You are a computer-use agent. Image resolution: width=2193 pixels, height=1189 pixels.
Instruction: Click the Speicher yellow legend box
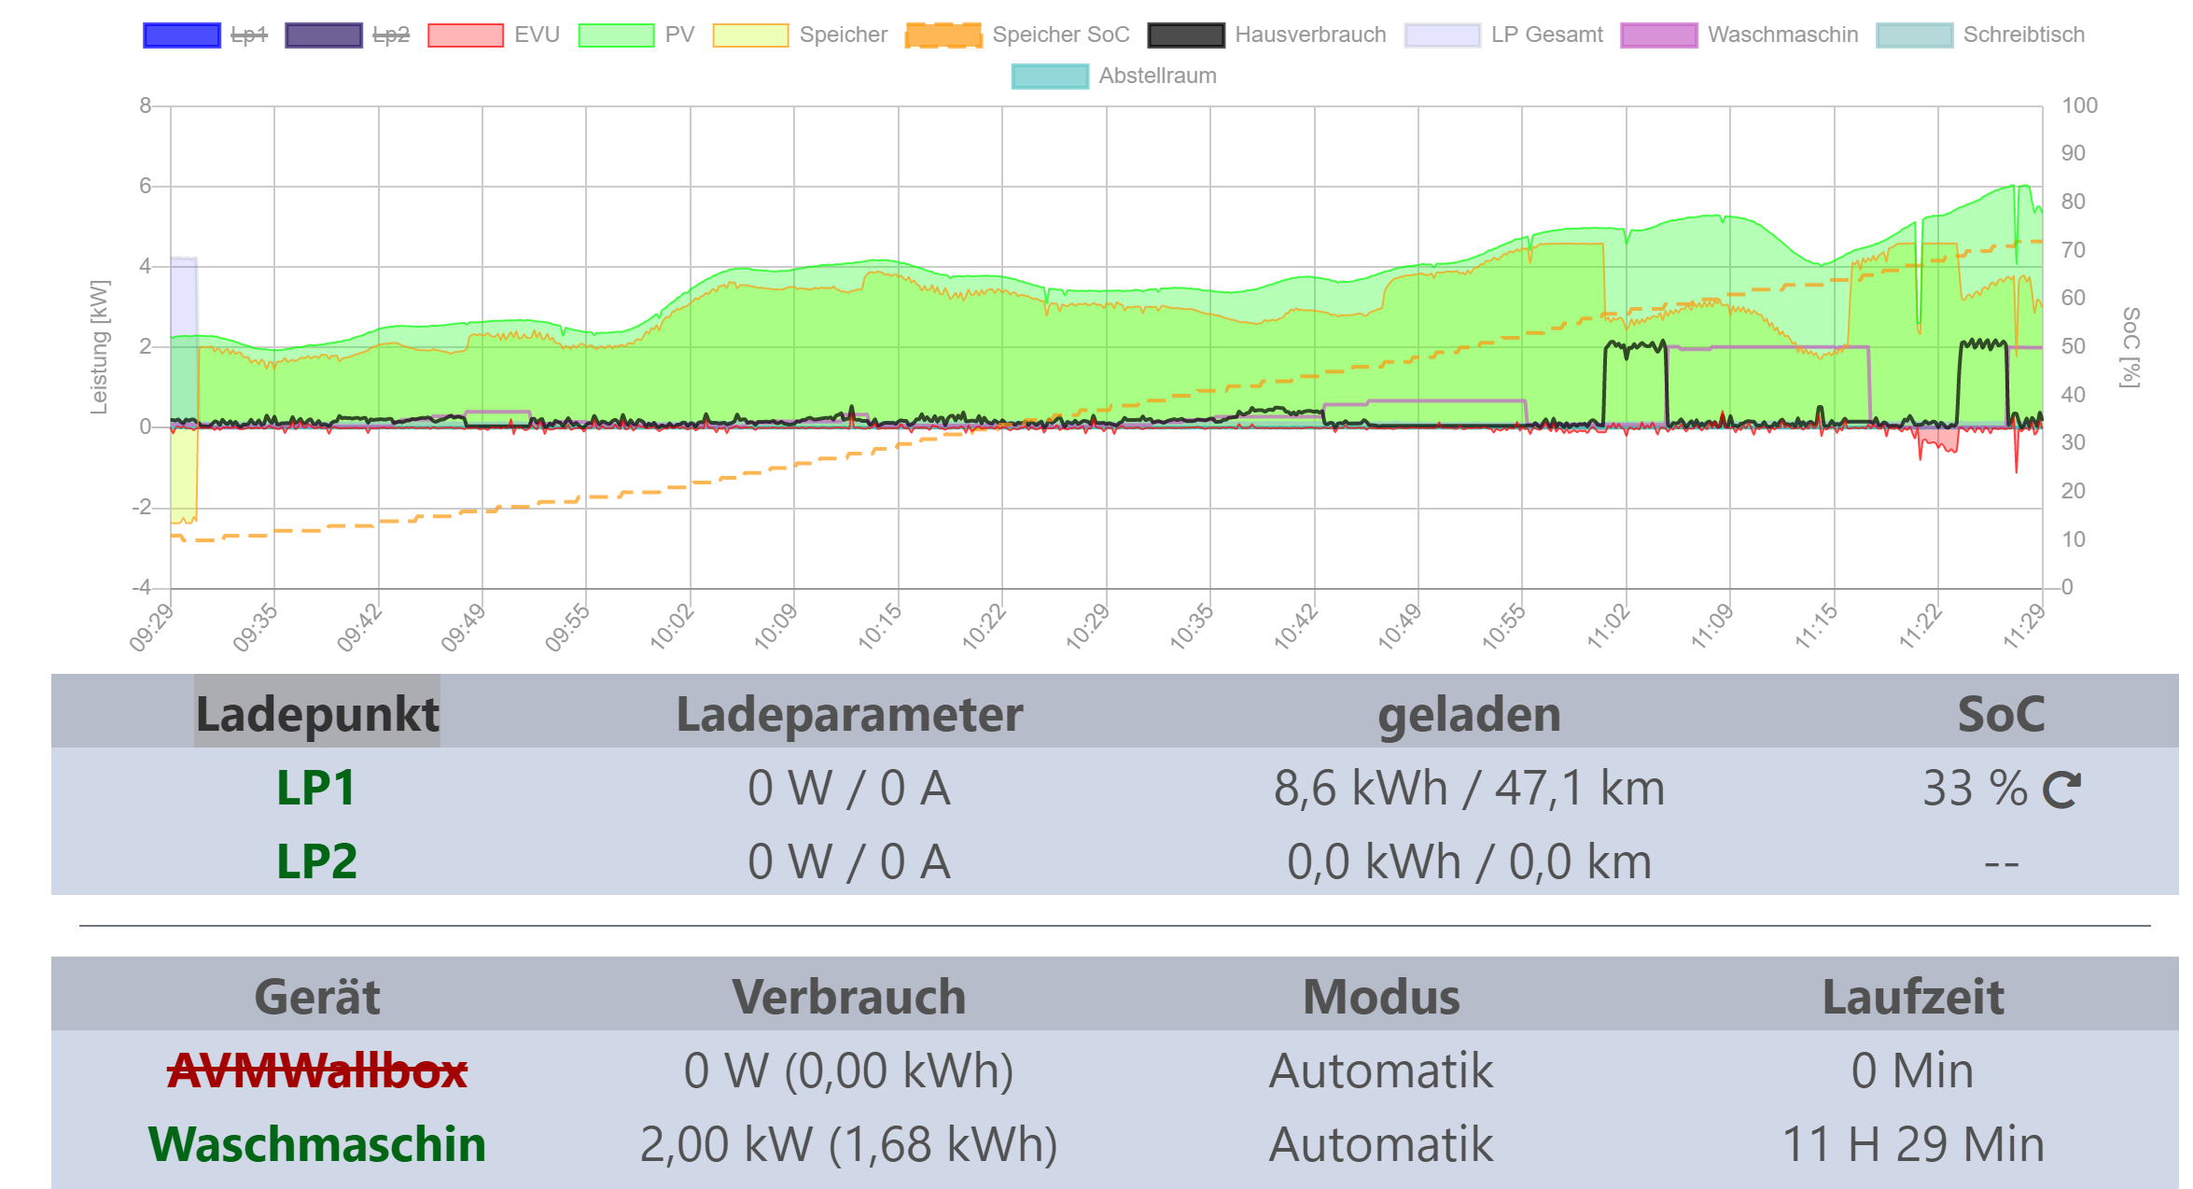pyautogui.click(x=750, y=35)
